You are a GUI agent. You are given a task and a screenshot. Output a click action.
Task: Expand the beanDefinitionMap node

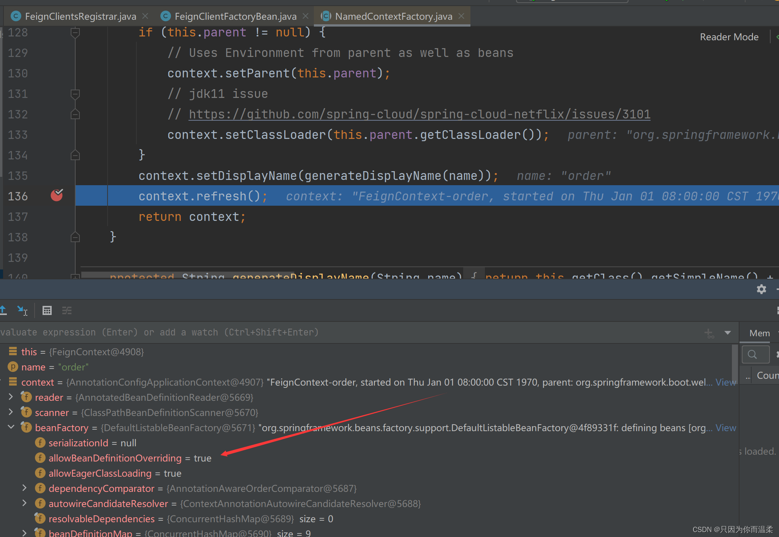coord(25,533)
